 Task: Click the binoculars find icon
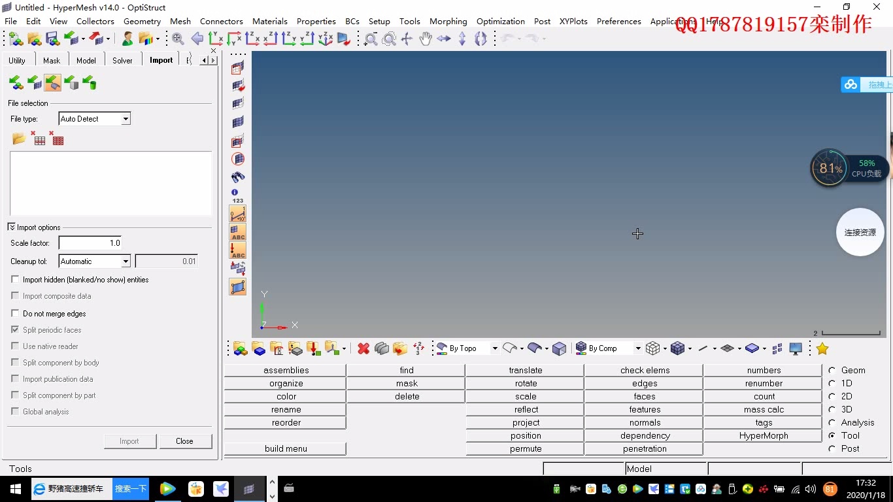tap(238, 177)
